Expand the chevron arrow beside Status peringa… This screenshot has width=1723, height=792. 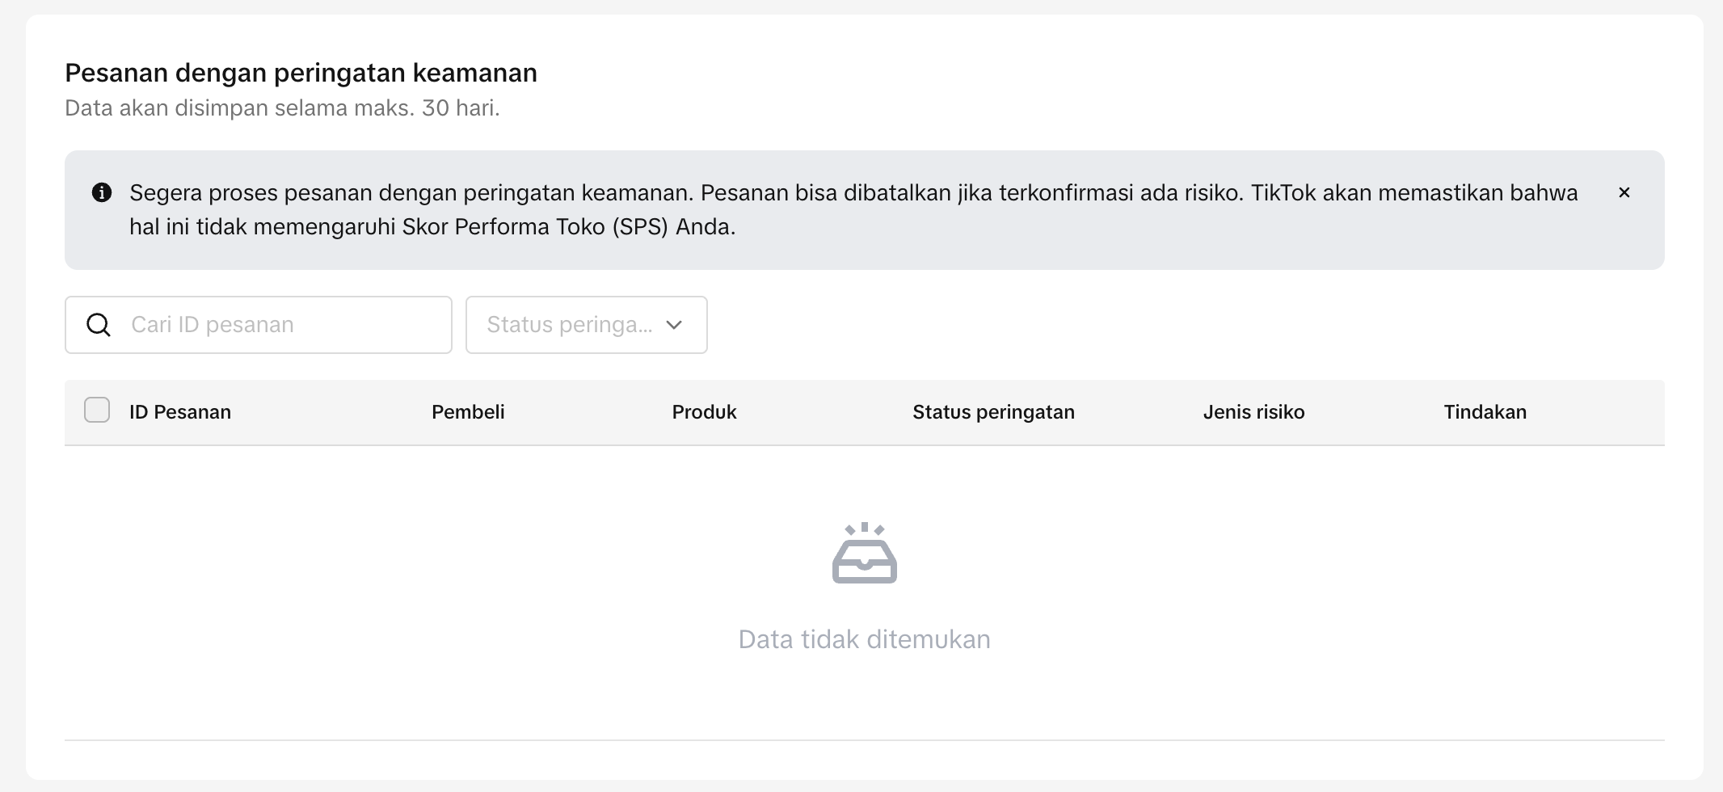674,325
